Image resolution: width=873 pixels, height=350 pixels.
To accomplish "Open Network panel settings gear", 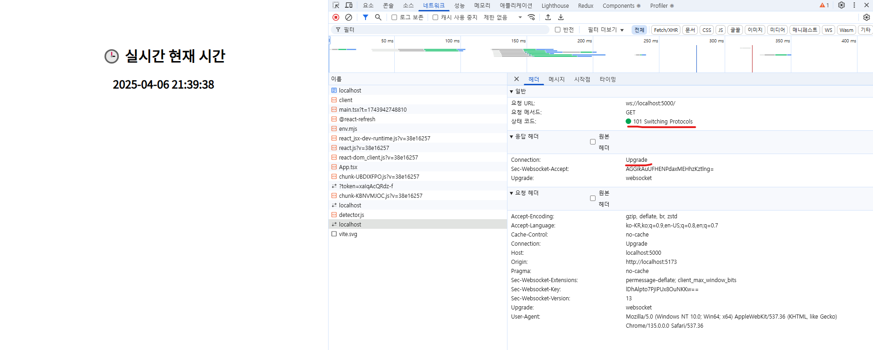I will (x=866, y=17).
